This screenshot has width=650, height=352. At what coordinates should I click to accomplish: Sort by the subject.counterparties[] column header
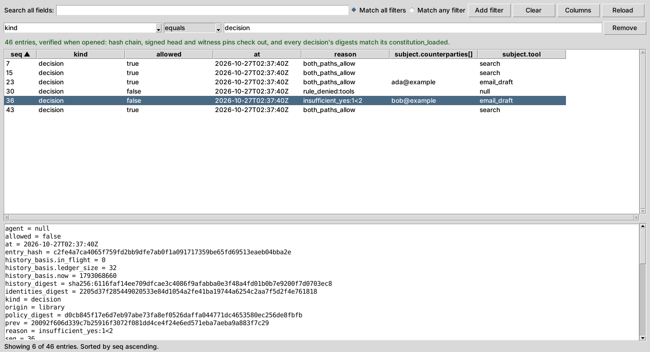tap(434, 54)
